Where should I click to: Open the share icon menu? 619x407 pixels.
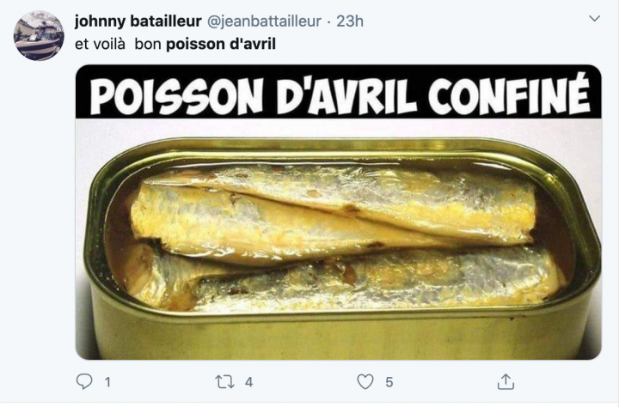coord(506,381)
